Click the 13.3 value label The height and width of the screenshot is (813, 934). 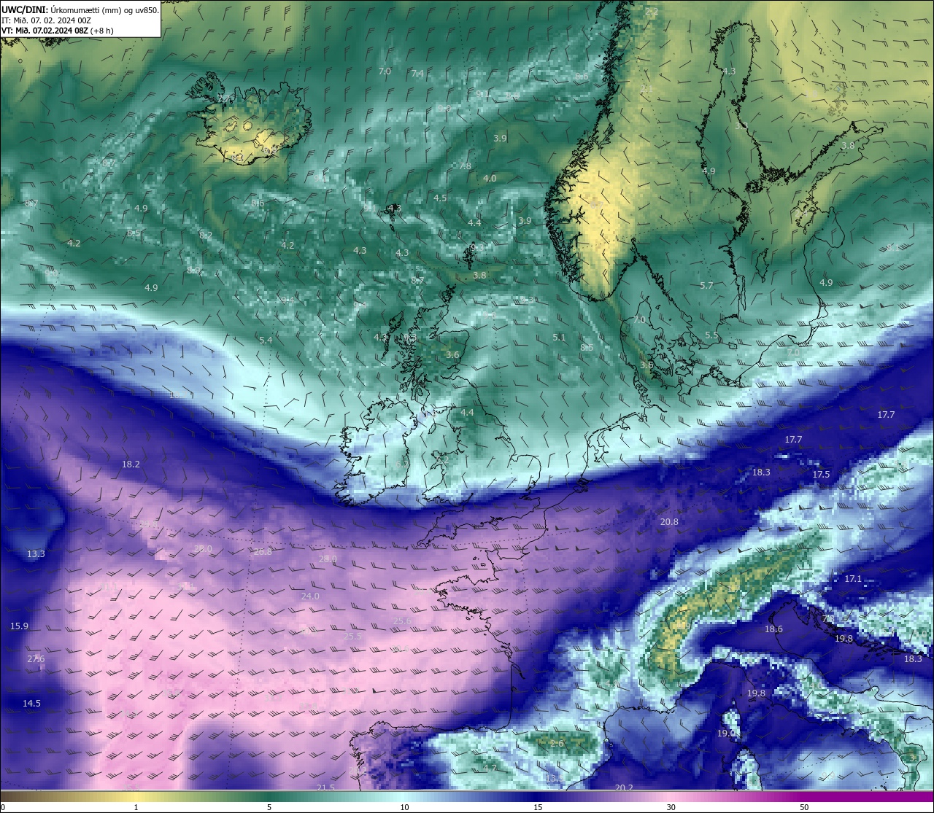(x=36, y=554)
